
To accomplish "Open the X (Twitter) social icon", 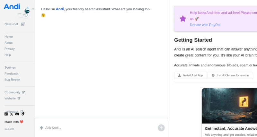I will click(12, 114).
